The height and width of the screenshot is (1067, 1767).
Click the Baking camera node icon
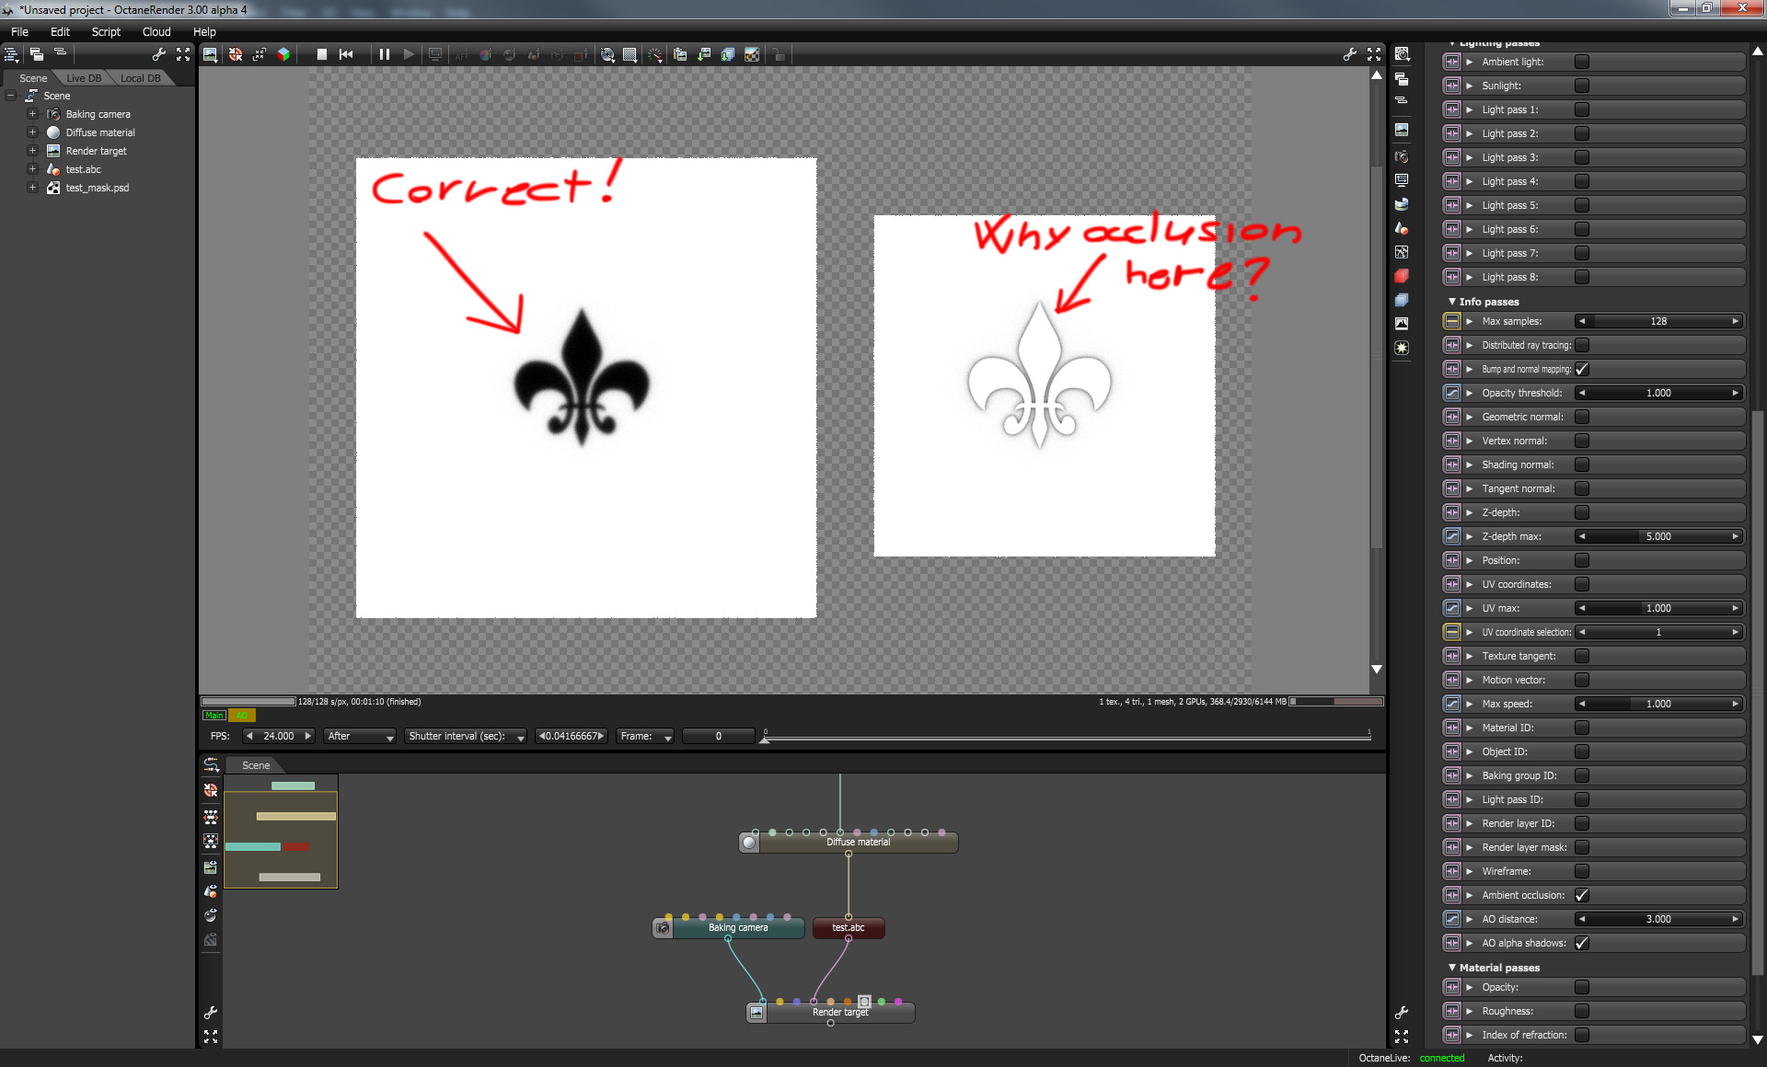663,929
